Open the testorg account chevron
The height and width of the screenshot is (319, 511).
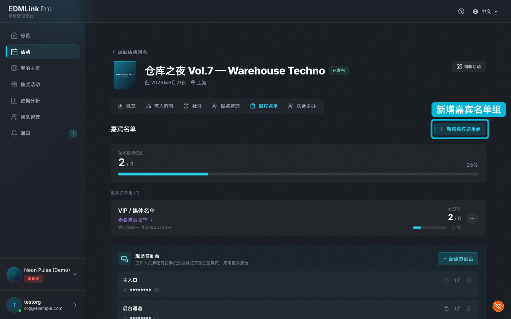(75, 305)
